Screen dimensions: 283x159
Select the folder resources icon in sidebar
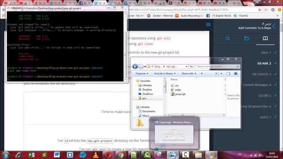246,38
